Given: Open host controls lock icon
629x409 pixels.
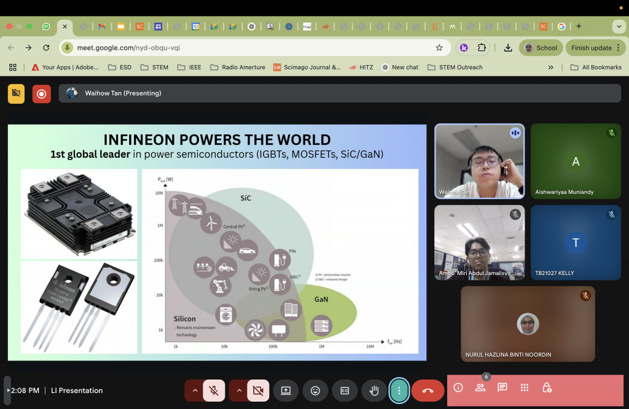Looking at the screenshot, I should 547,388.
